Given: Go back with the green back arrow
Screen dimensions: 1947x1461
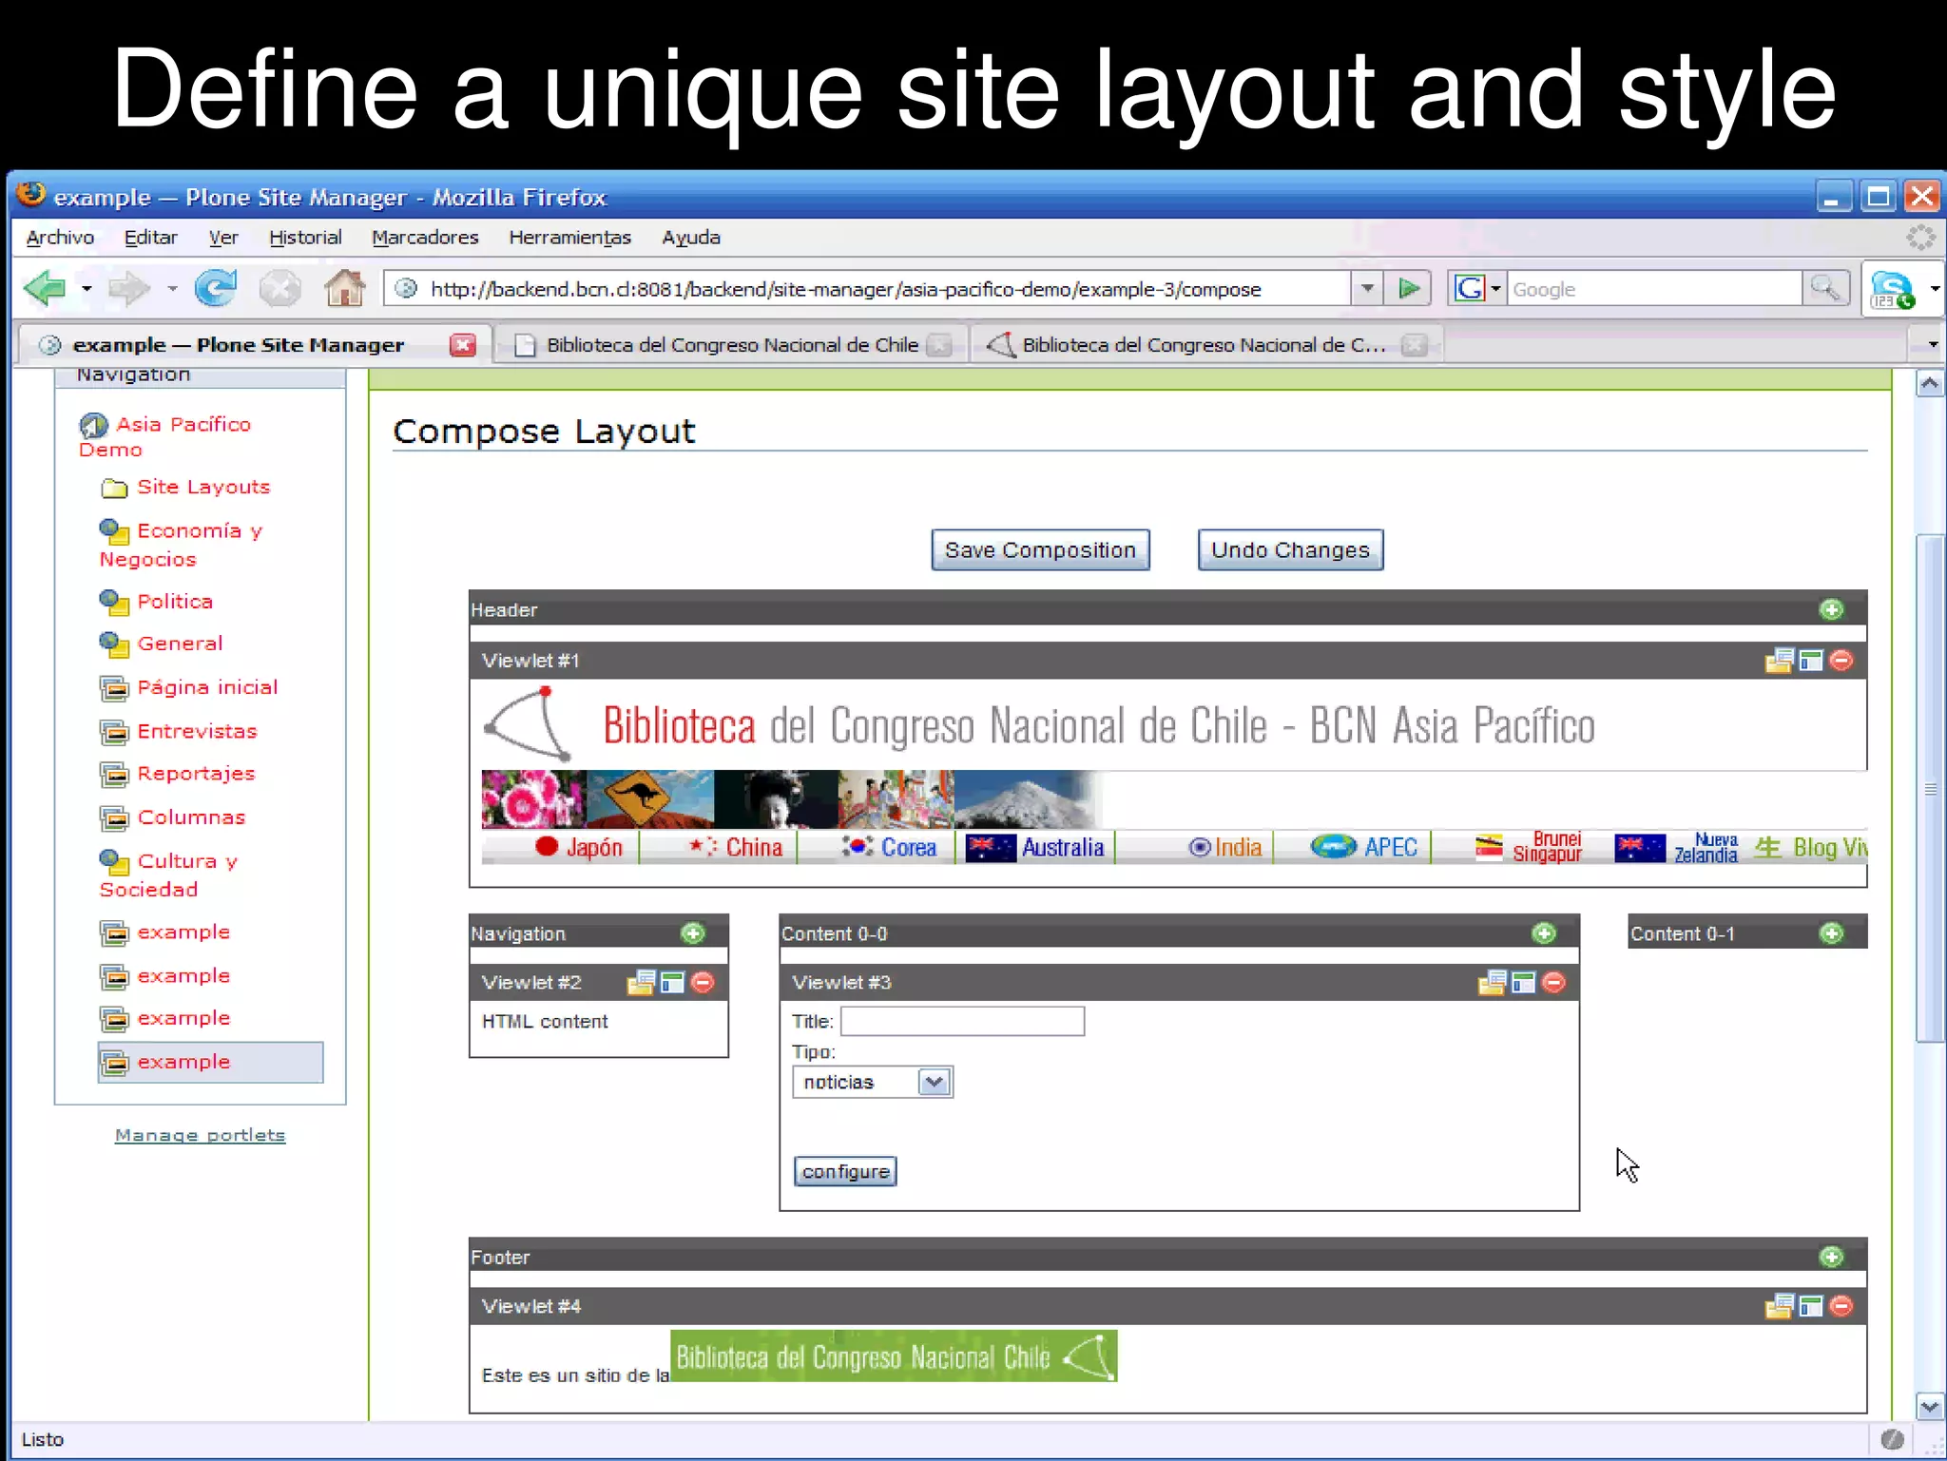Looking at the screenshot, I should point(45,288).
